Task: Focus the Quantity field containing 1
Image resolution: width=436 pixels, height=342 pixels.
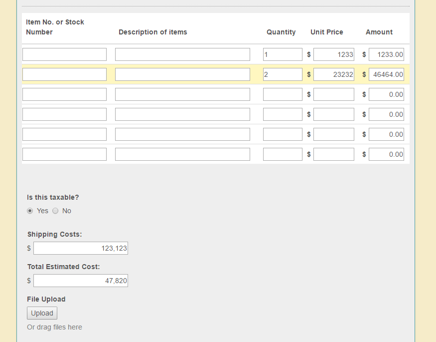Action: [283, 54]
